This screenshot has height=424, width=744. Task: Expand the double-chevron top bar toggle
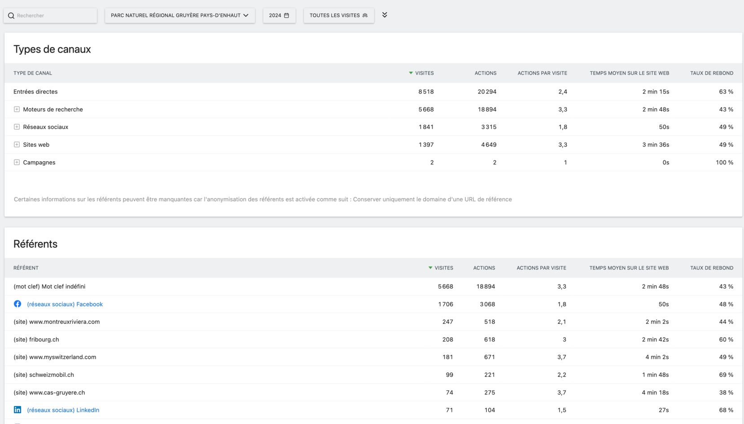point(385,15)
